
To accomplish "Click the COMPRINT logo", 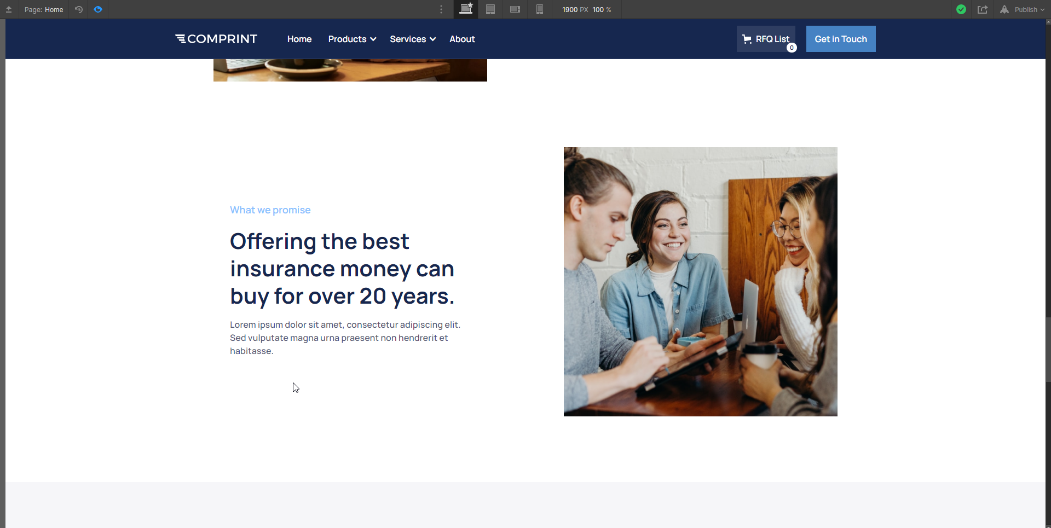I will tap(216, 39).
